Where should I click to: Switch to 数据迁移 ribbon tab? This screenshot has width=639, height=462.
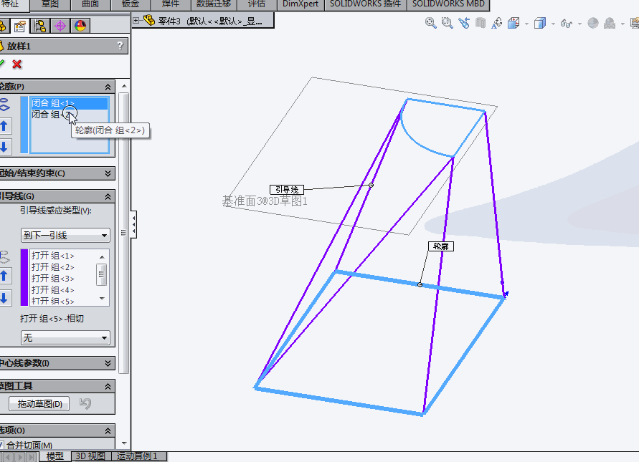pos(214,4)
